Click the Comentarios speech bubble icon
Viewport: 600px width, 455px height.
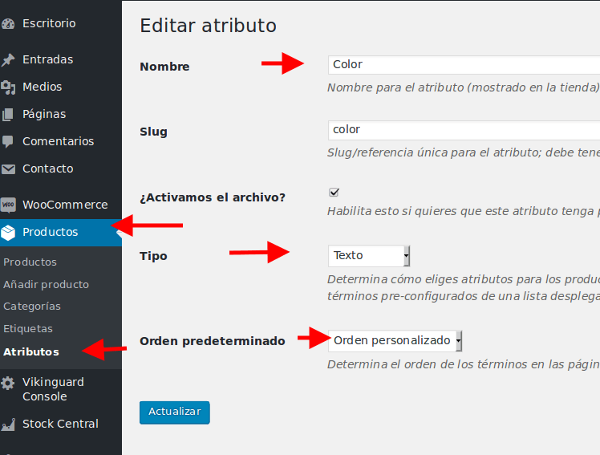click(x=8, y=141)
